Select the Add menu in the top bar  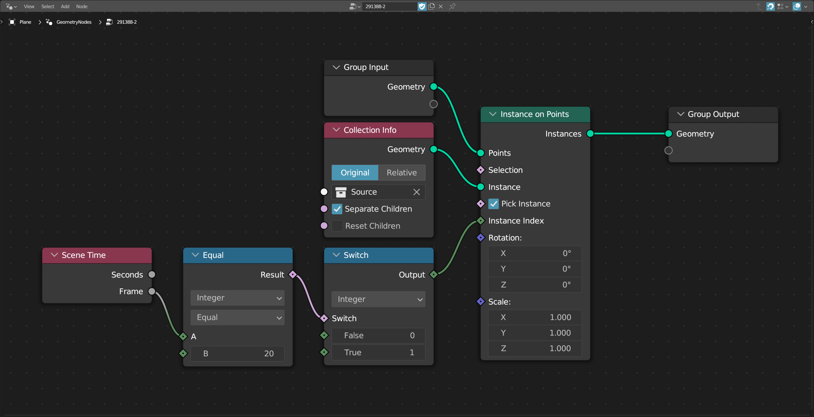click(x=65, y=6)
